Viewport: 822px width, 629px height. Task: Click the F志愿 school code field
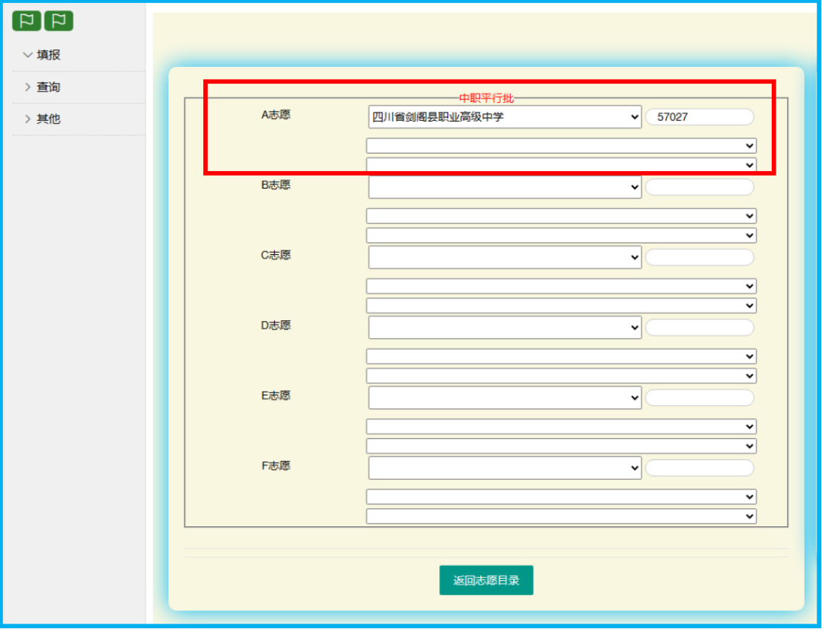point(699,468)
